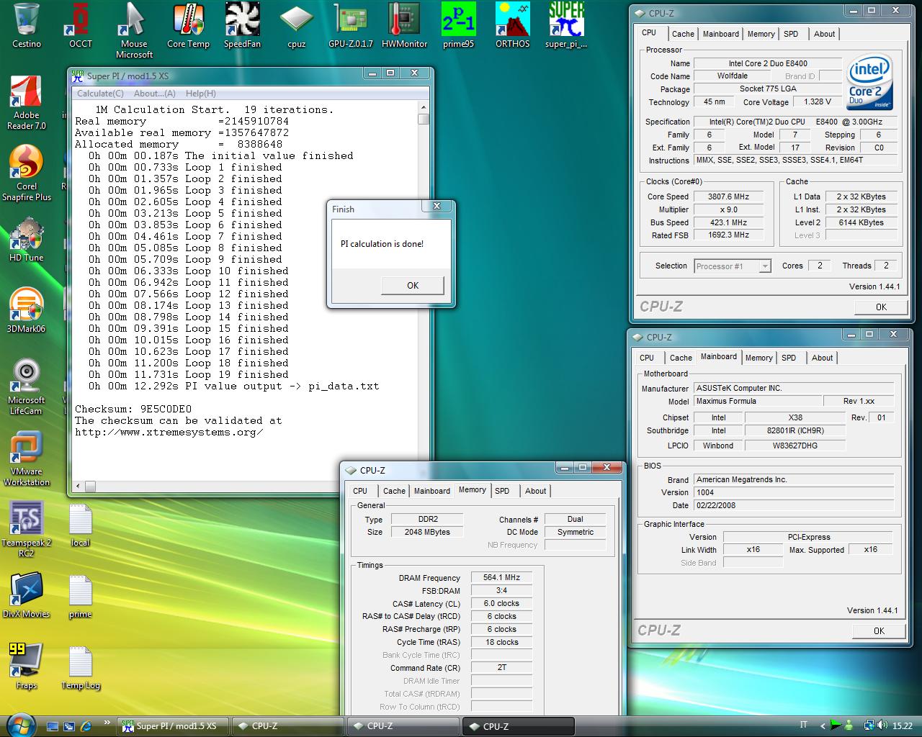
Task: Click the first CPU-Z taskbar button
Action: tap(286, 726)
